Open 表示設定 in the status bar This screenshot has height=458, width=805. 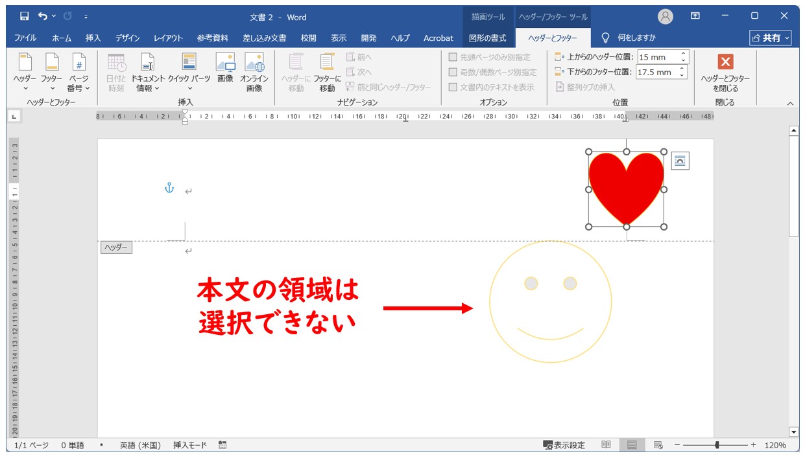coord(564,445)
